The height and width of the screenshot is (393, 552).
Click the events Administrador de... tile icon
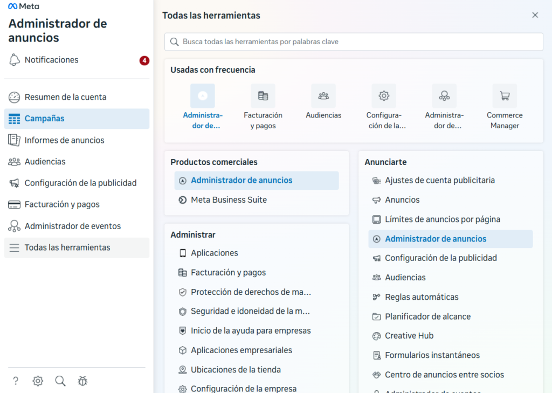pos(444,96)
